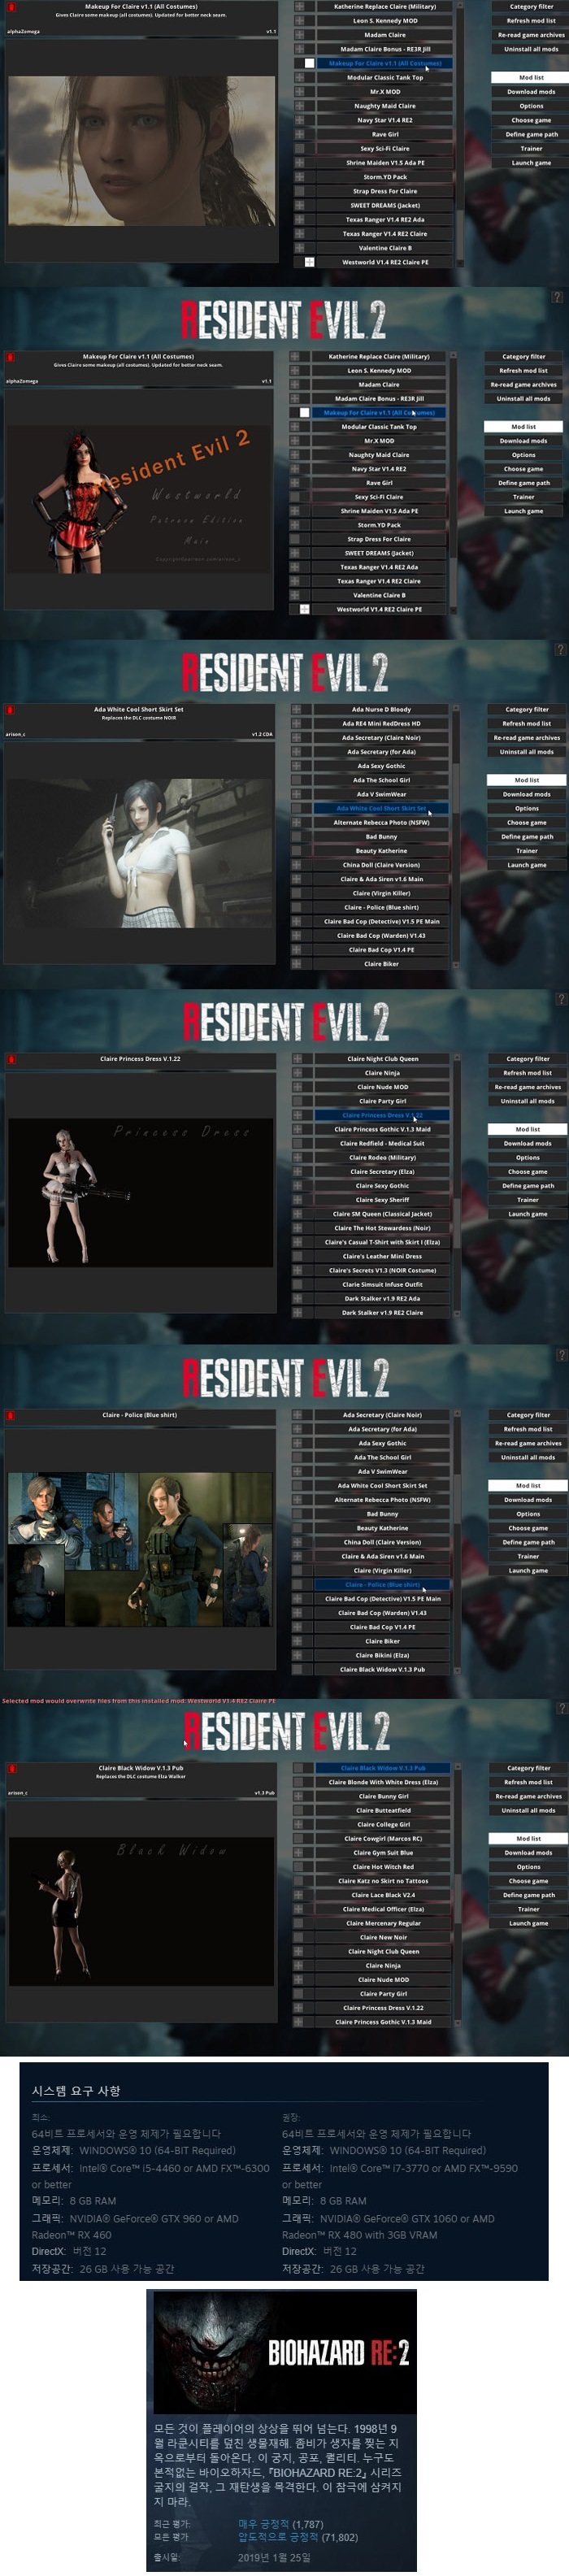Select Claire Katz no Skirt no Tattoos mod
Screen dimensions: 569x2576
pos(383,1881)
